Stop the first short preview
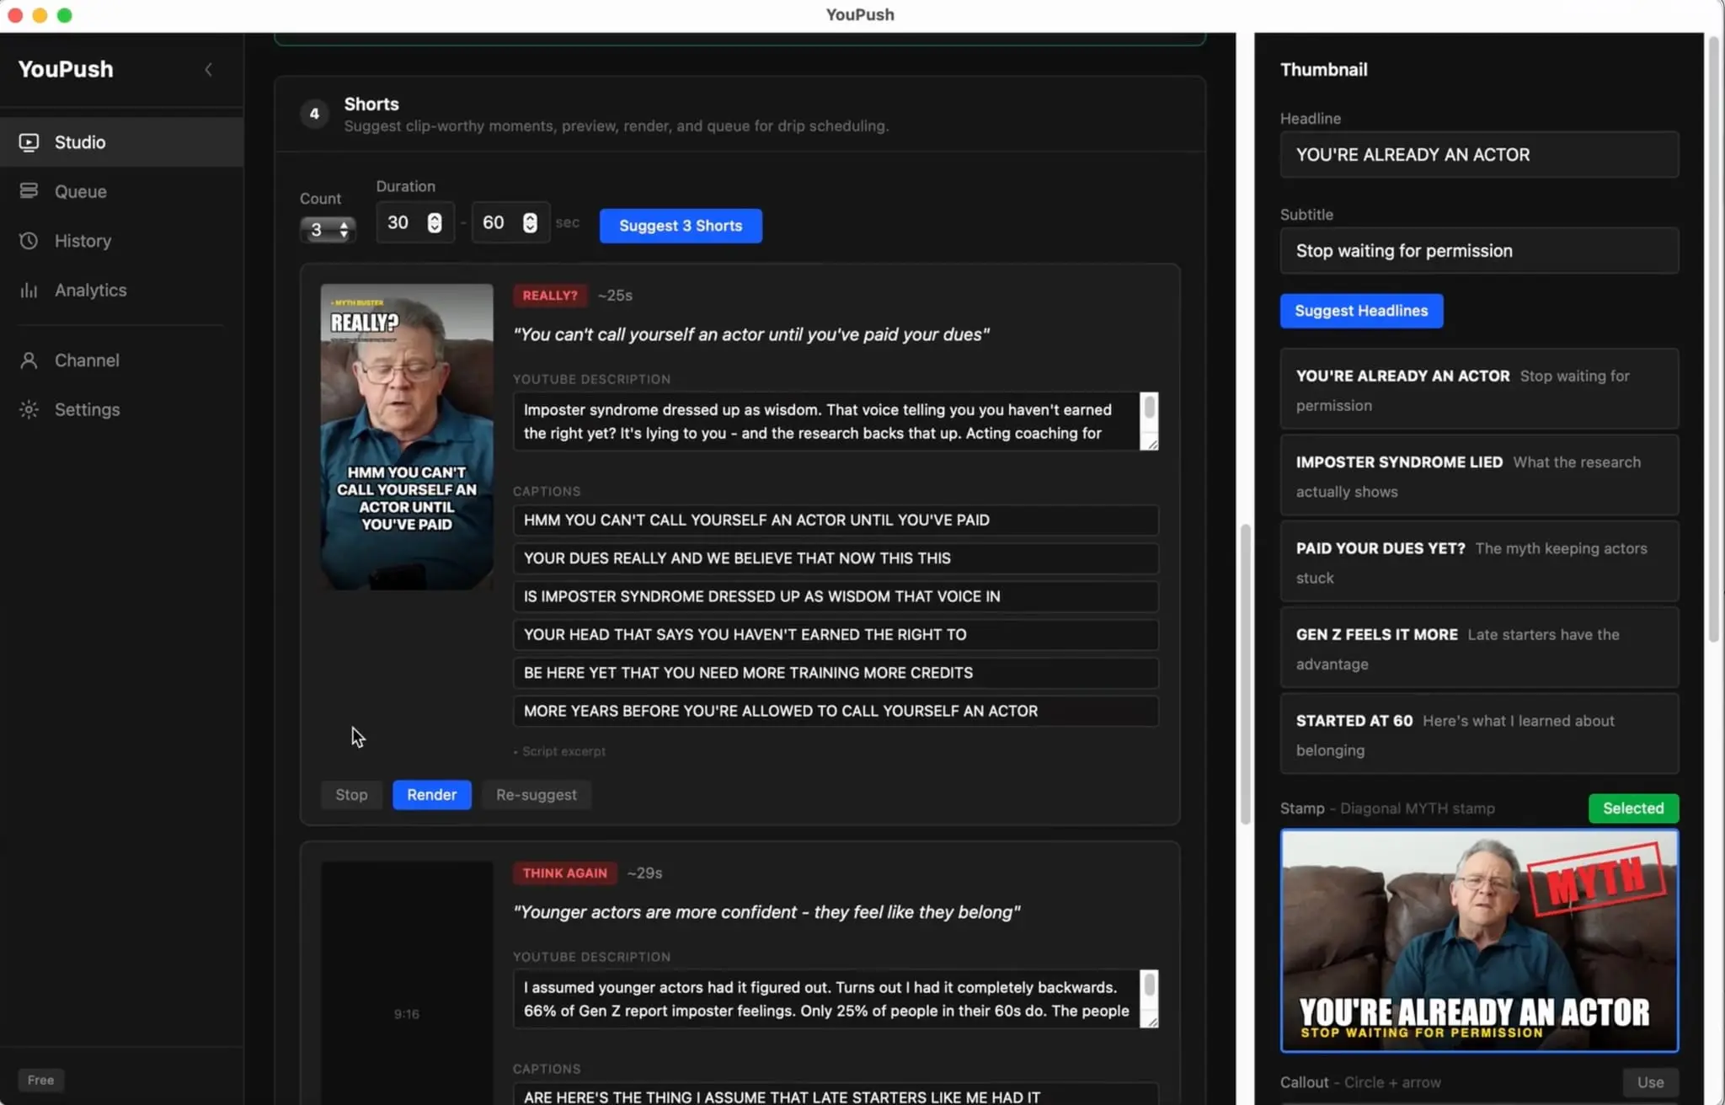 [x=351, y=794]
